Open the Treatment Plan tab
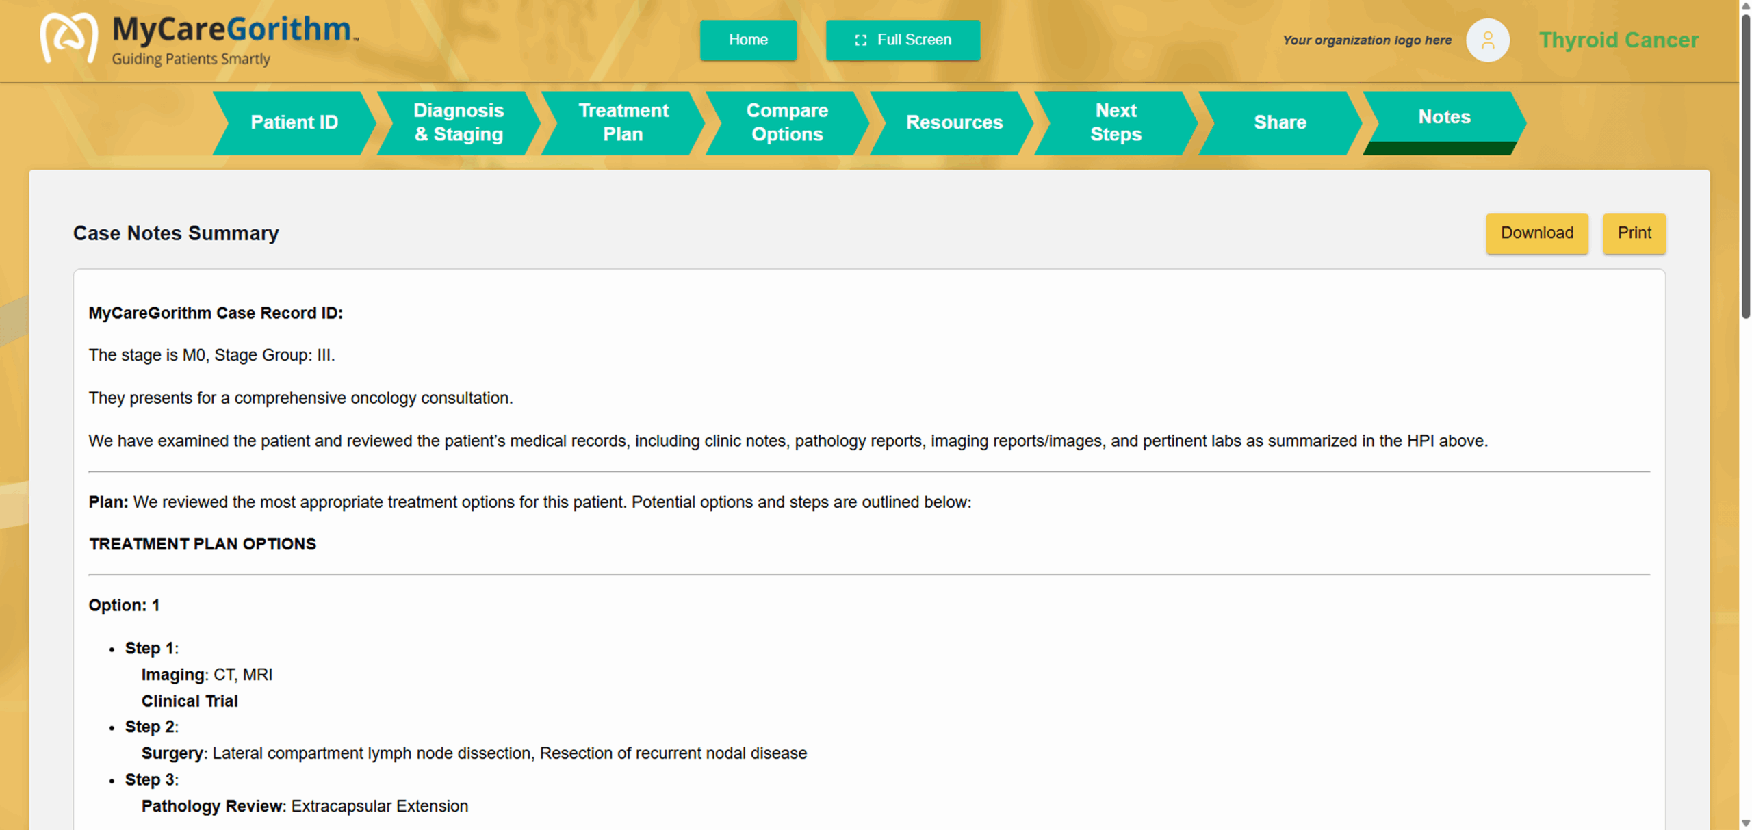The image size is (1752, 830). coord(623,122)
